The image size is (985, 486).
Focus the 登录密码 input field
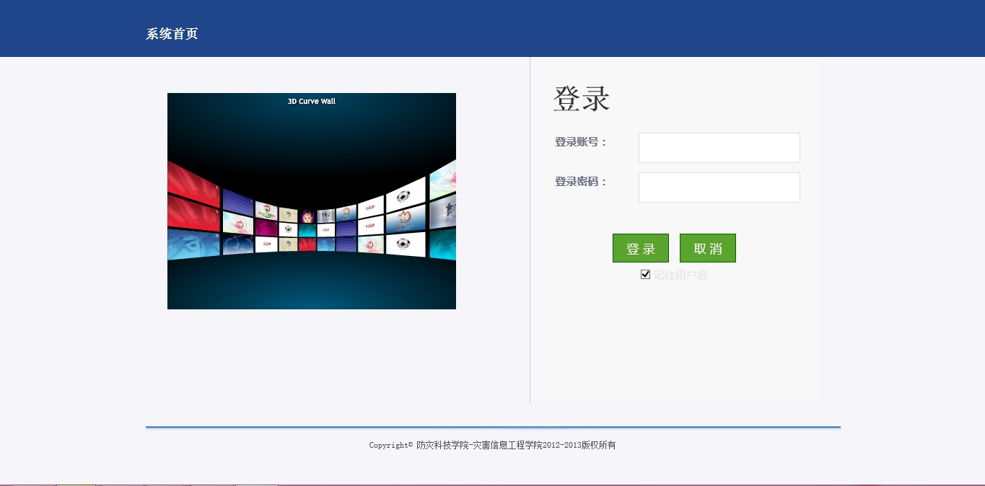tap(719, 187)
